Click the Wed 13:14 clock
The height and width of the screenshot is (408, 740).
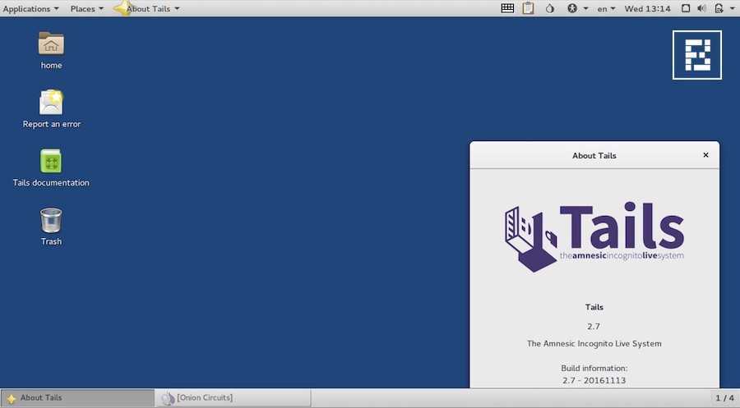click(647, 8)
